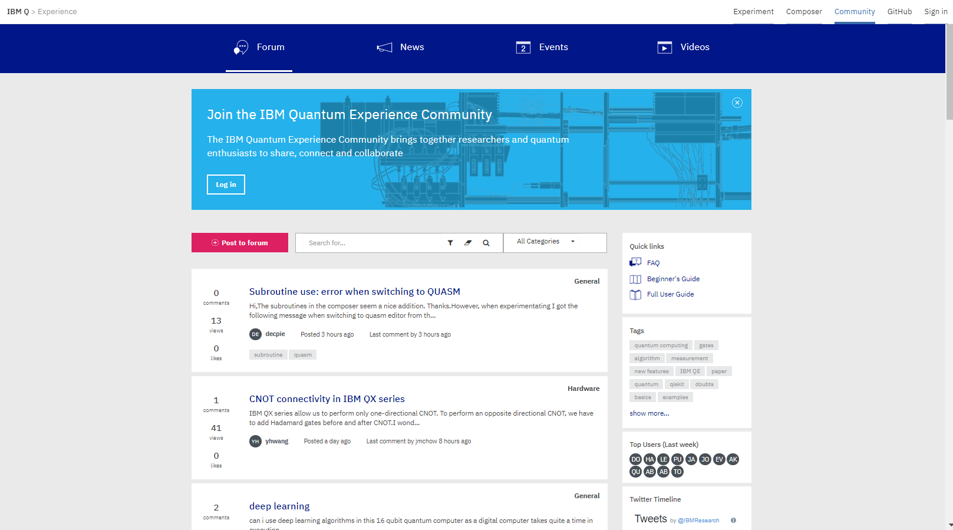Open Composer in top navigation
Viewport: 953px width, 530px height.
pyautogui.click(x=804, y=12)
